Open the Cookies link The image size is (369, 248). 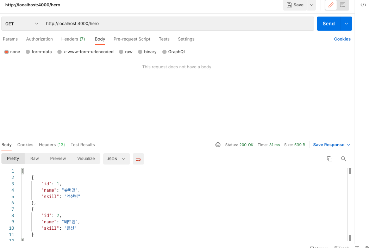pyautogui.click(x=342, y=39)
